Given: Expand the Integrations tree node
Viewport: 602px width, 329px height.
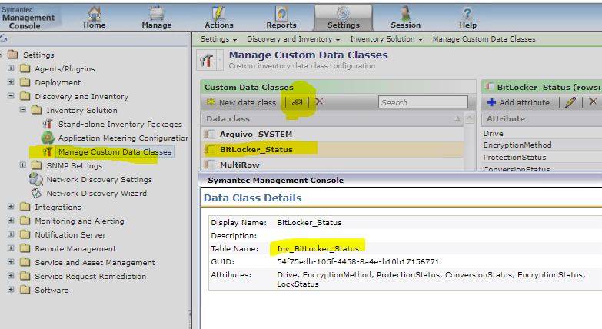Looking at the screenshot, I should tap(11, 207).
